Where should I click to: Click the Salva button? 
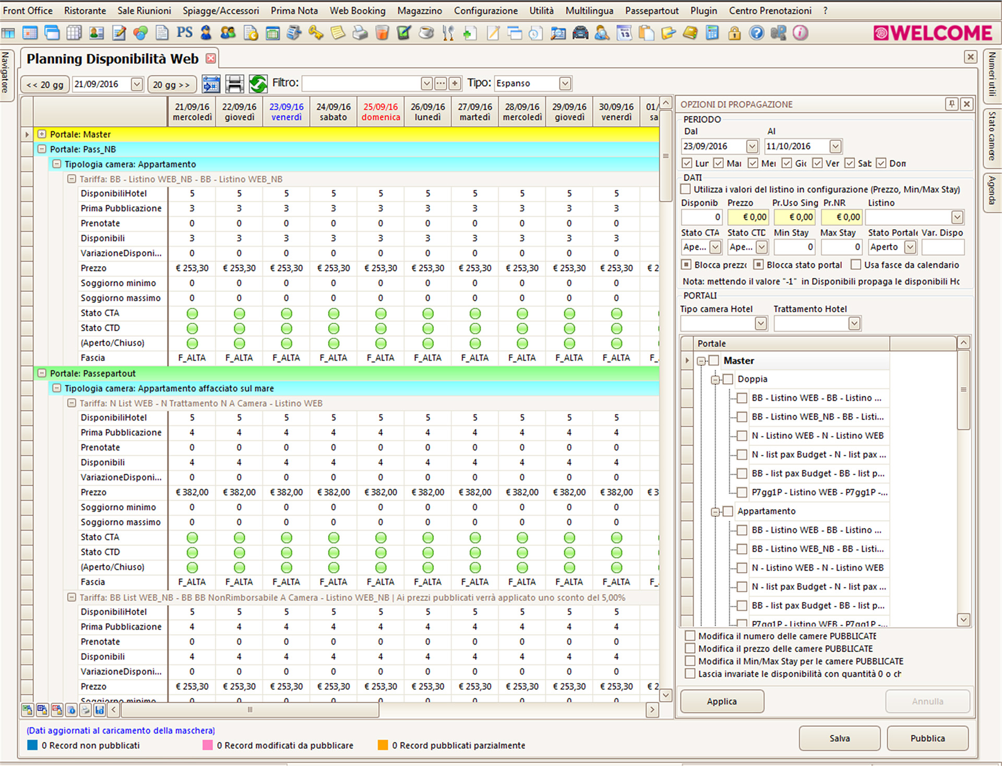click(x=839, y=738)
